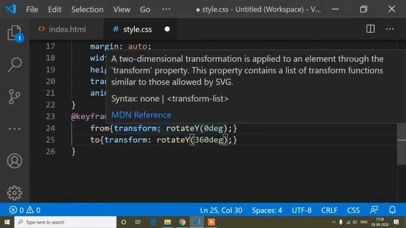The height and width of the screenshot is (228, 406).
Task: Open the Explorer view in activity bar
Action: pos(15,33)
